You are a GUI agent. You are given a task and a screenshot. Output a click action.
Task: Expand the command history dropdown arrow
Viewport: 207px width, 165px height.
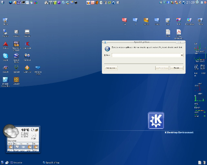coord(182,55)
